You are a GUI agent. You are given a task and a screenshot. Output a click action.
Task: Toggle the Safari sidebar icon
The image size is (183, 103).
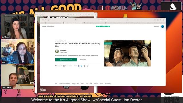coord(48,20)
